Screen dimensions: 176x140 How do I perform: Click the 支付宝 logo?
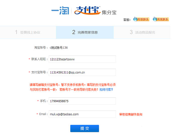tap(87, 10)
